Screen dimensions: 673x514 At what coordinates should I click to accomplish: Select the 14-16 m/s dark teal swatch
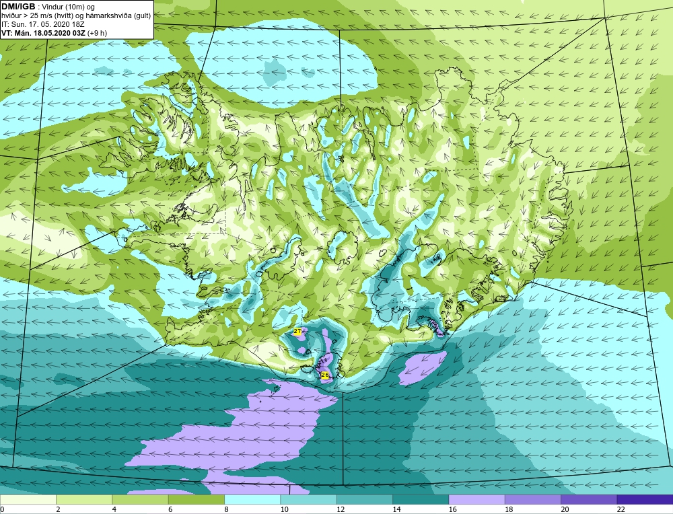(421, 499)
